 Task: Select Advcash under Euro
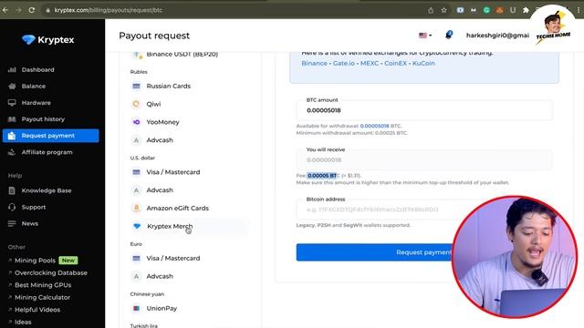[x=160, y=276]
